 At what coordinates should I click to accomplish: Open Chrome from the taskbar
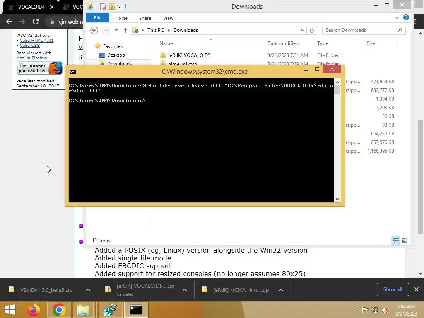coord(59,310)
